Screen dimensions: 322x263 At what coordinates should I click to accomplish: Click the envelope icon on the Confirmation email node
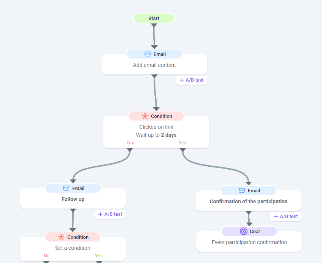tap(242, 191)
